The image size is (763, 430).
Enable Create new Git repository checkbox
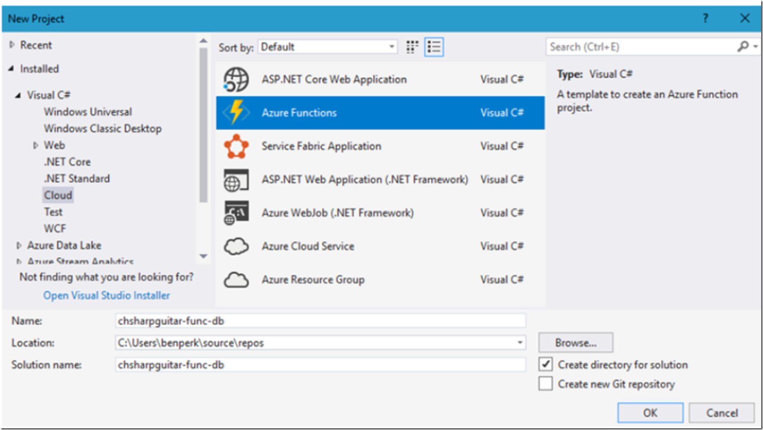point(546,383)
